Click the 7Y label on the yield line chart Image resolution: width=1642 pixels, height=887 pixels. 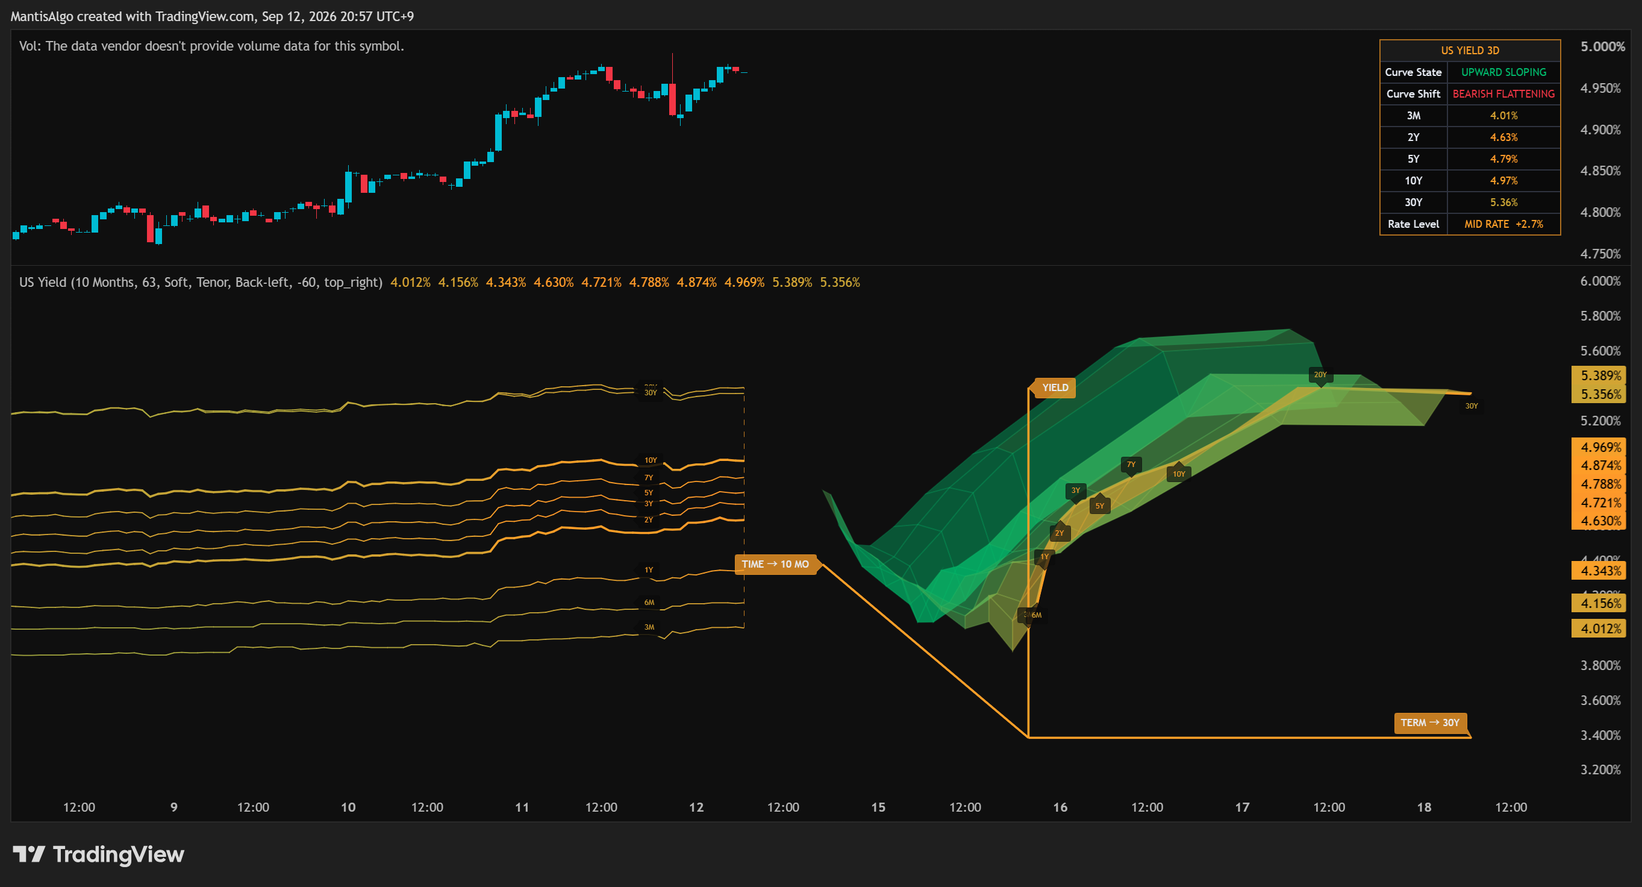coord(648,478)
